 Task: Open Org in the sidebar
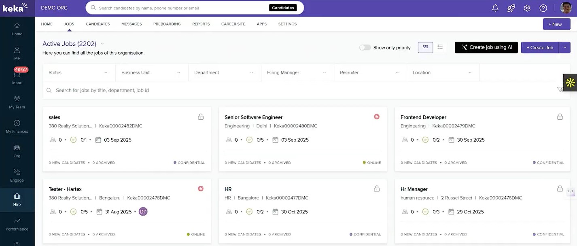(x=17, y=151)
